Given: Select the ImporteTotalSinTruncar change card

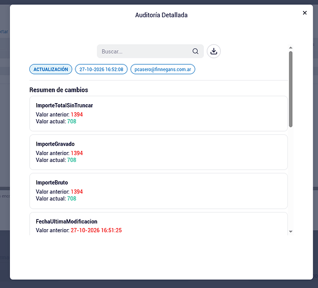Looking at the screenshot, I should 158,113.
